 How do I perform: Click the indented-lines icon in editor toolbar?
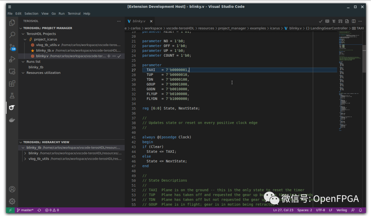coord(334,21)
